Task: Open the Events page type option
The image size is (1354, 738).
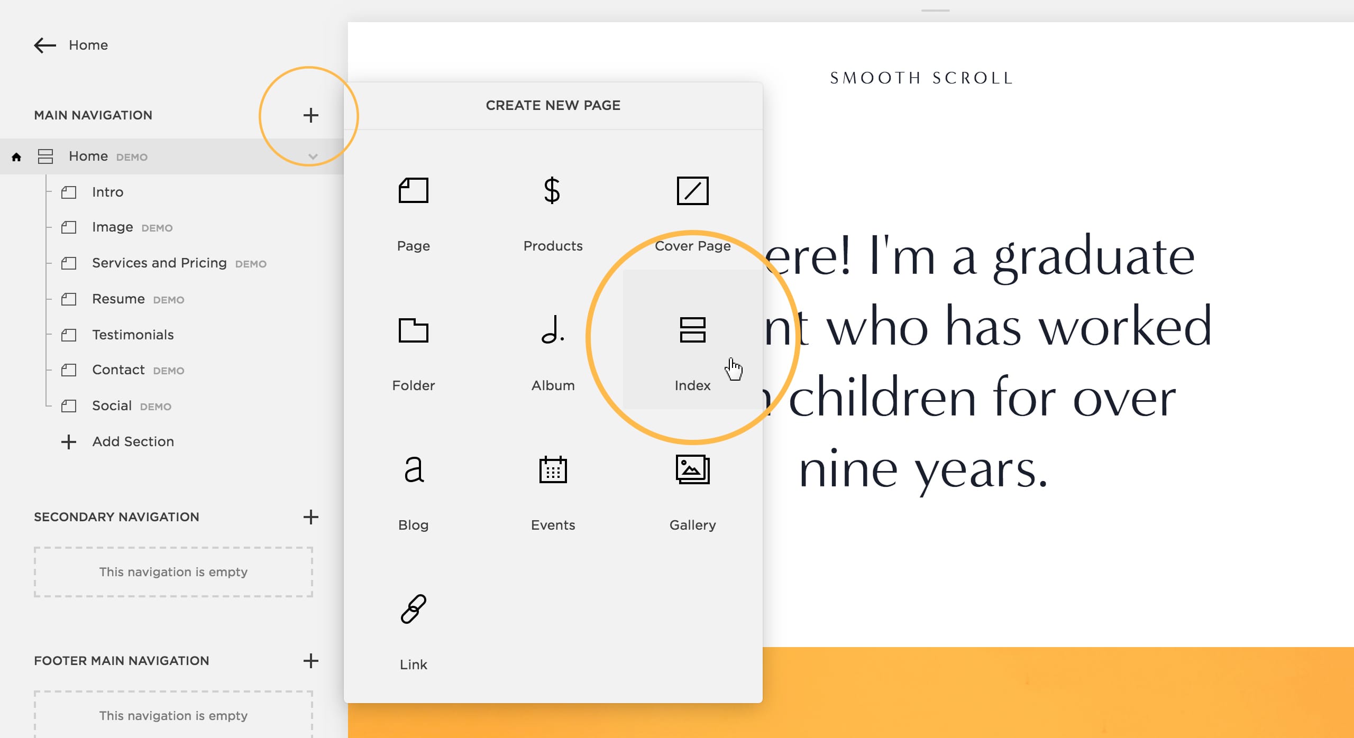Action: point(552,491)
